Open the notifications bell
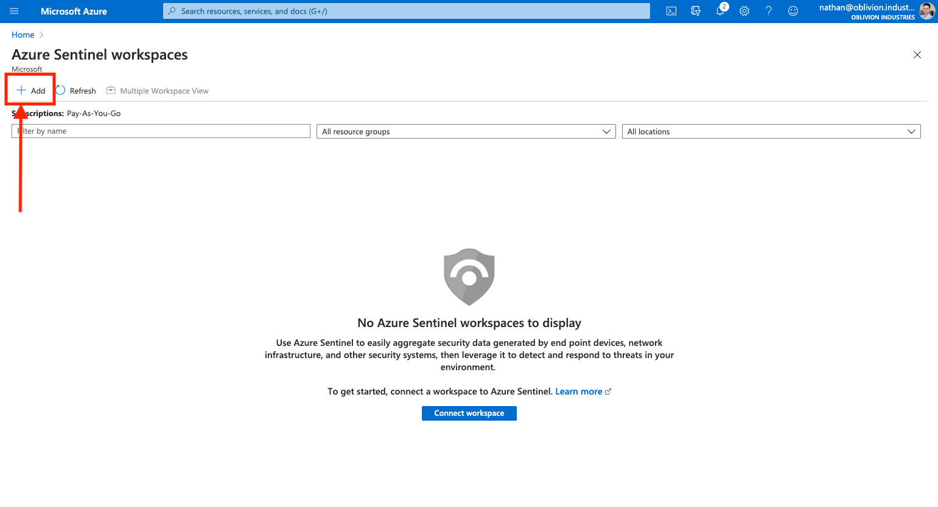Viewport: 938px width, 507px height. 720,11
